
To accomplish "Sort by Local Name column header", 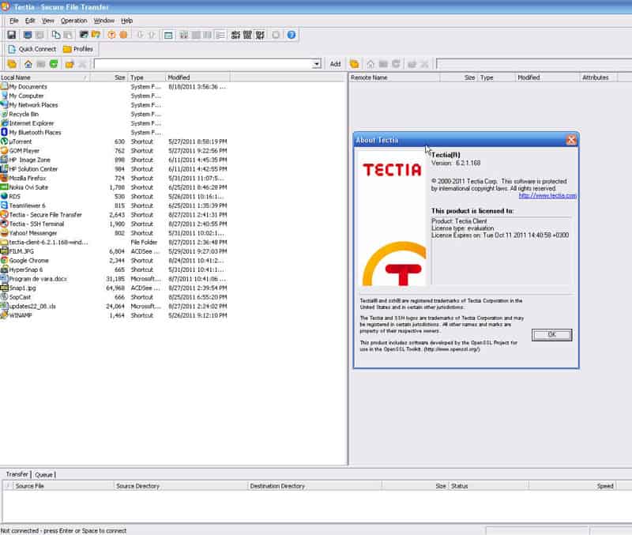I will [x=45, y=77].
